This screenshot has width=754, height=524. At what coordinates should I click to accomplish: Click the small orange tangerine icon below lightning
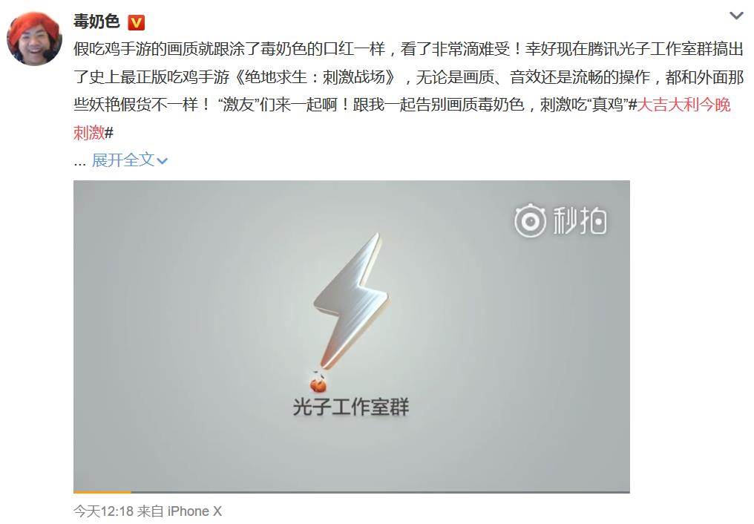click(x=318, y=383)
